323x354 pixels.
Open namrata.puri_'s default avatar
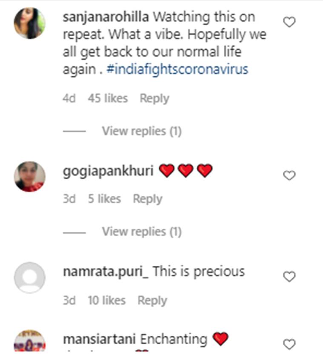[x=29, y=277]
